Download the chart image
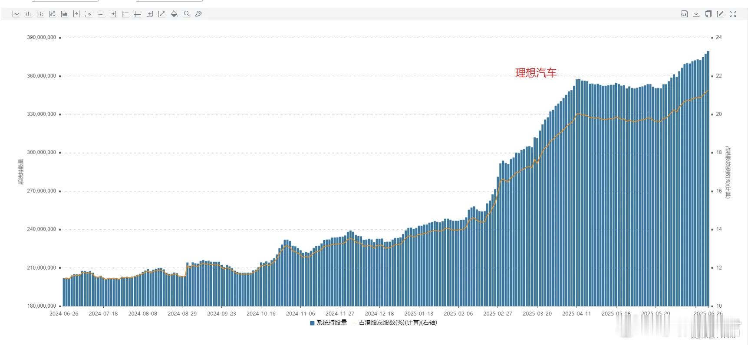 coord(696,14)
